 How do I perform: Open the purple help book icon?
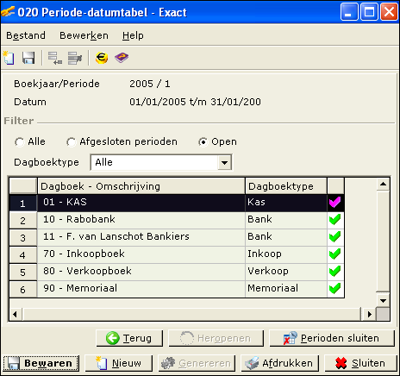[122, 58]
